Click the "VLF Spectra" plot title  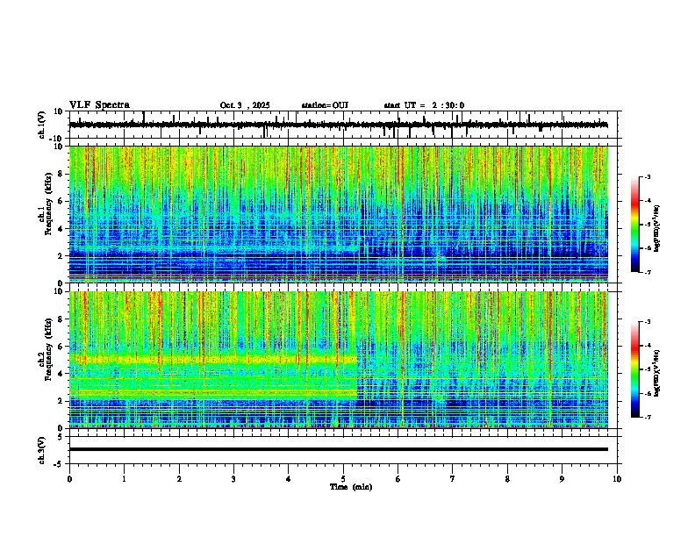tap(99, 105)
